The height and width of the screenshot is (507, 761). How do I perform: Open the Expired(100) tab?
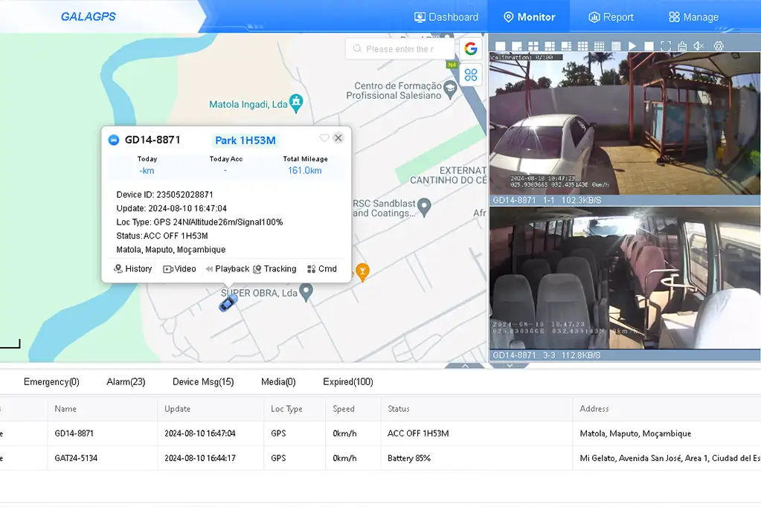pos(348,382)
